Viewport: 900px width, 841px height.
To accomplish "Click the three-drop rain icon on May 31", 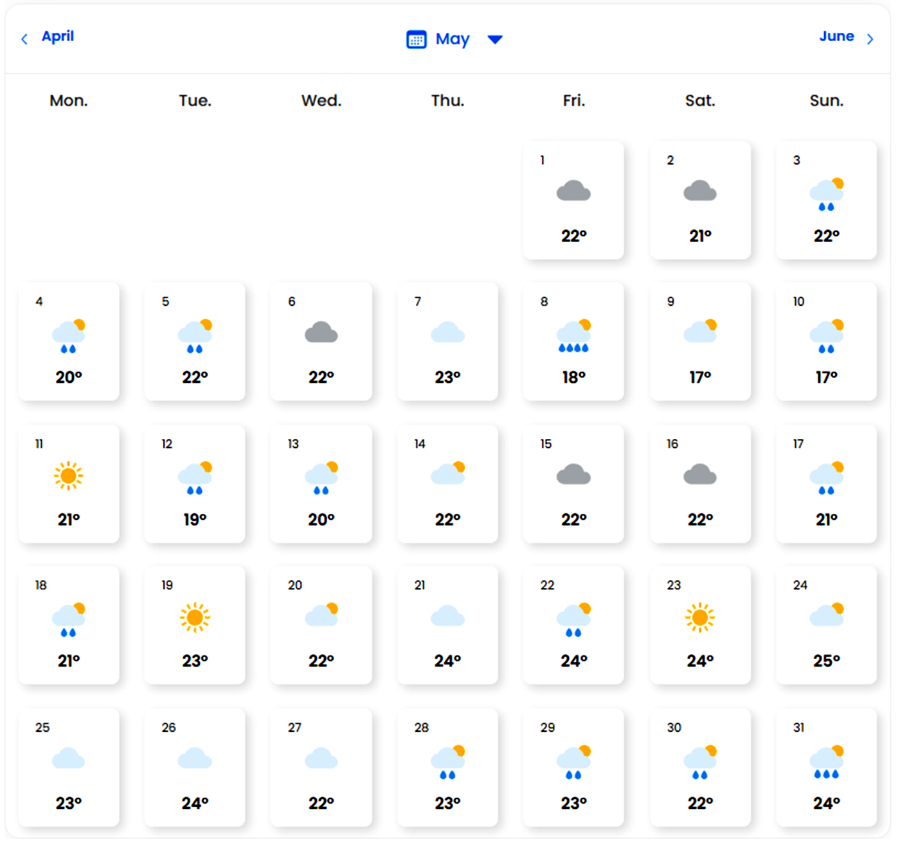I will pos(827,762).
